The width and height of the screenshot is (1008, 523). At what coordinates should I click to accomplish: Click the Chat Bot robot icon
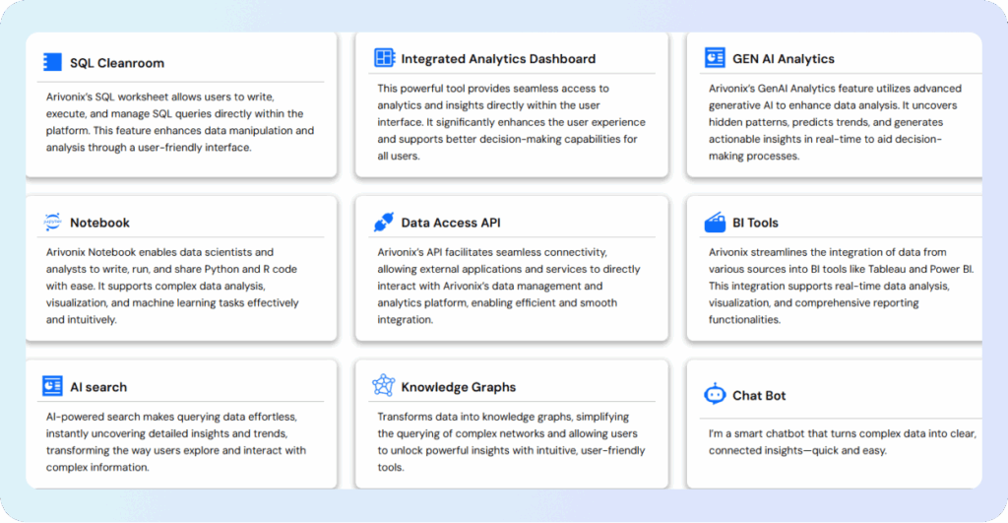(x=715, y=394)
